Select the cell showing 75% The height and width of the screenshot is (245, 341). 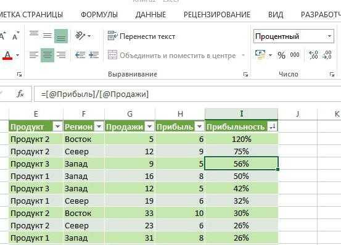coord(241,151)
